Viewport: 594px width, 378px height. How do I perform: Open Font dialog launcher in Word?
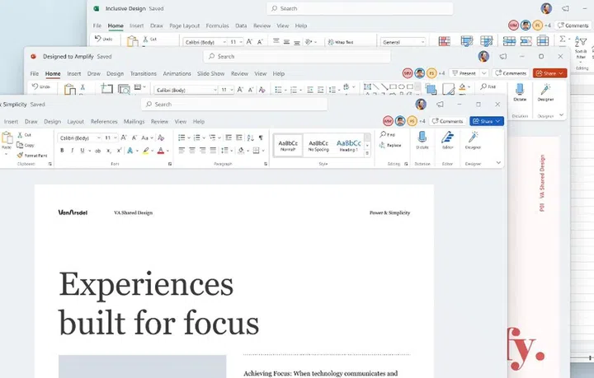170,164
